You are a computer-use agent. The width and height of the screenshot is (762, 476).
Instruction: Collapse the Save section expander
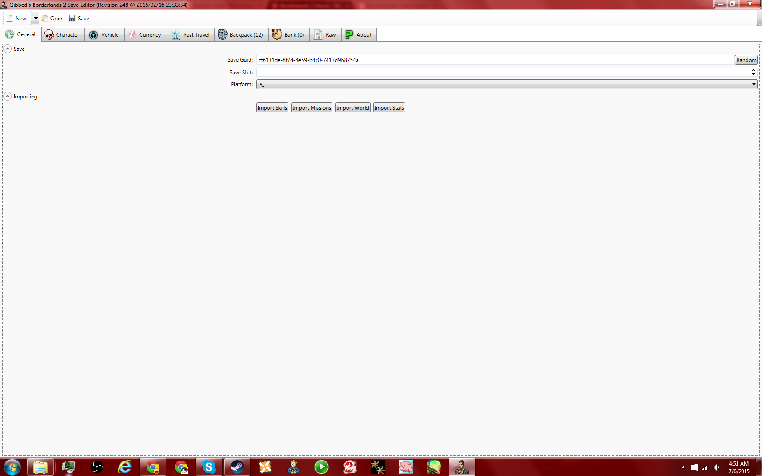tap(8, 49)
